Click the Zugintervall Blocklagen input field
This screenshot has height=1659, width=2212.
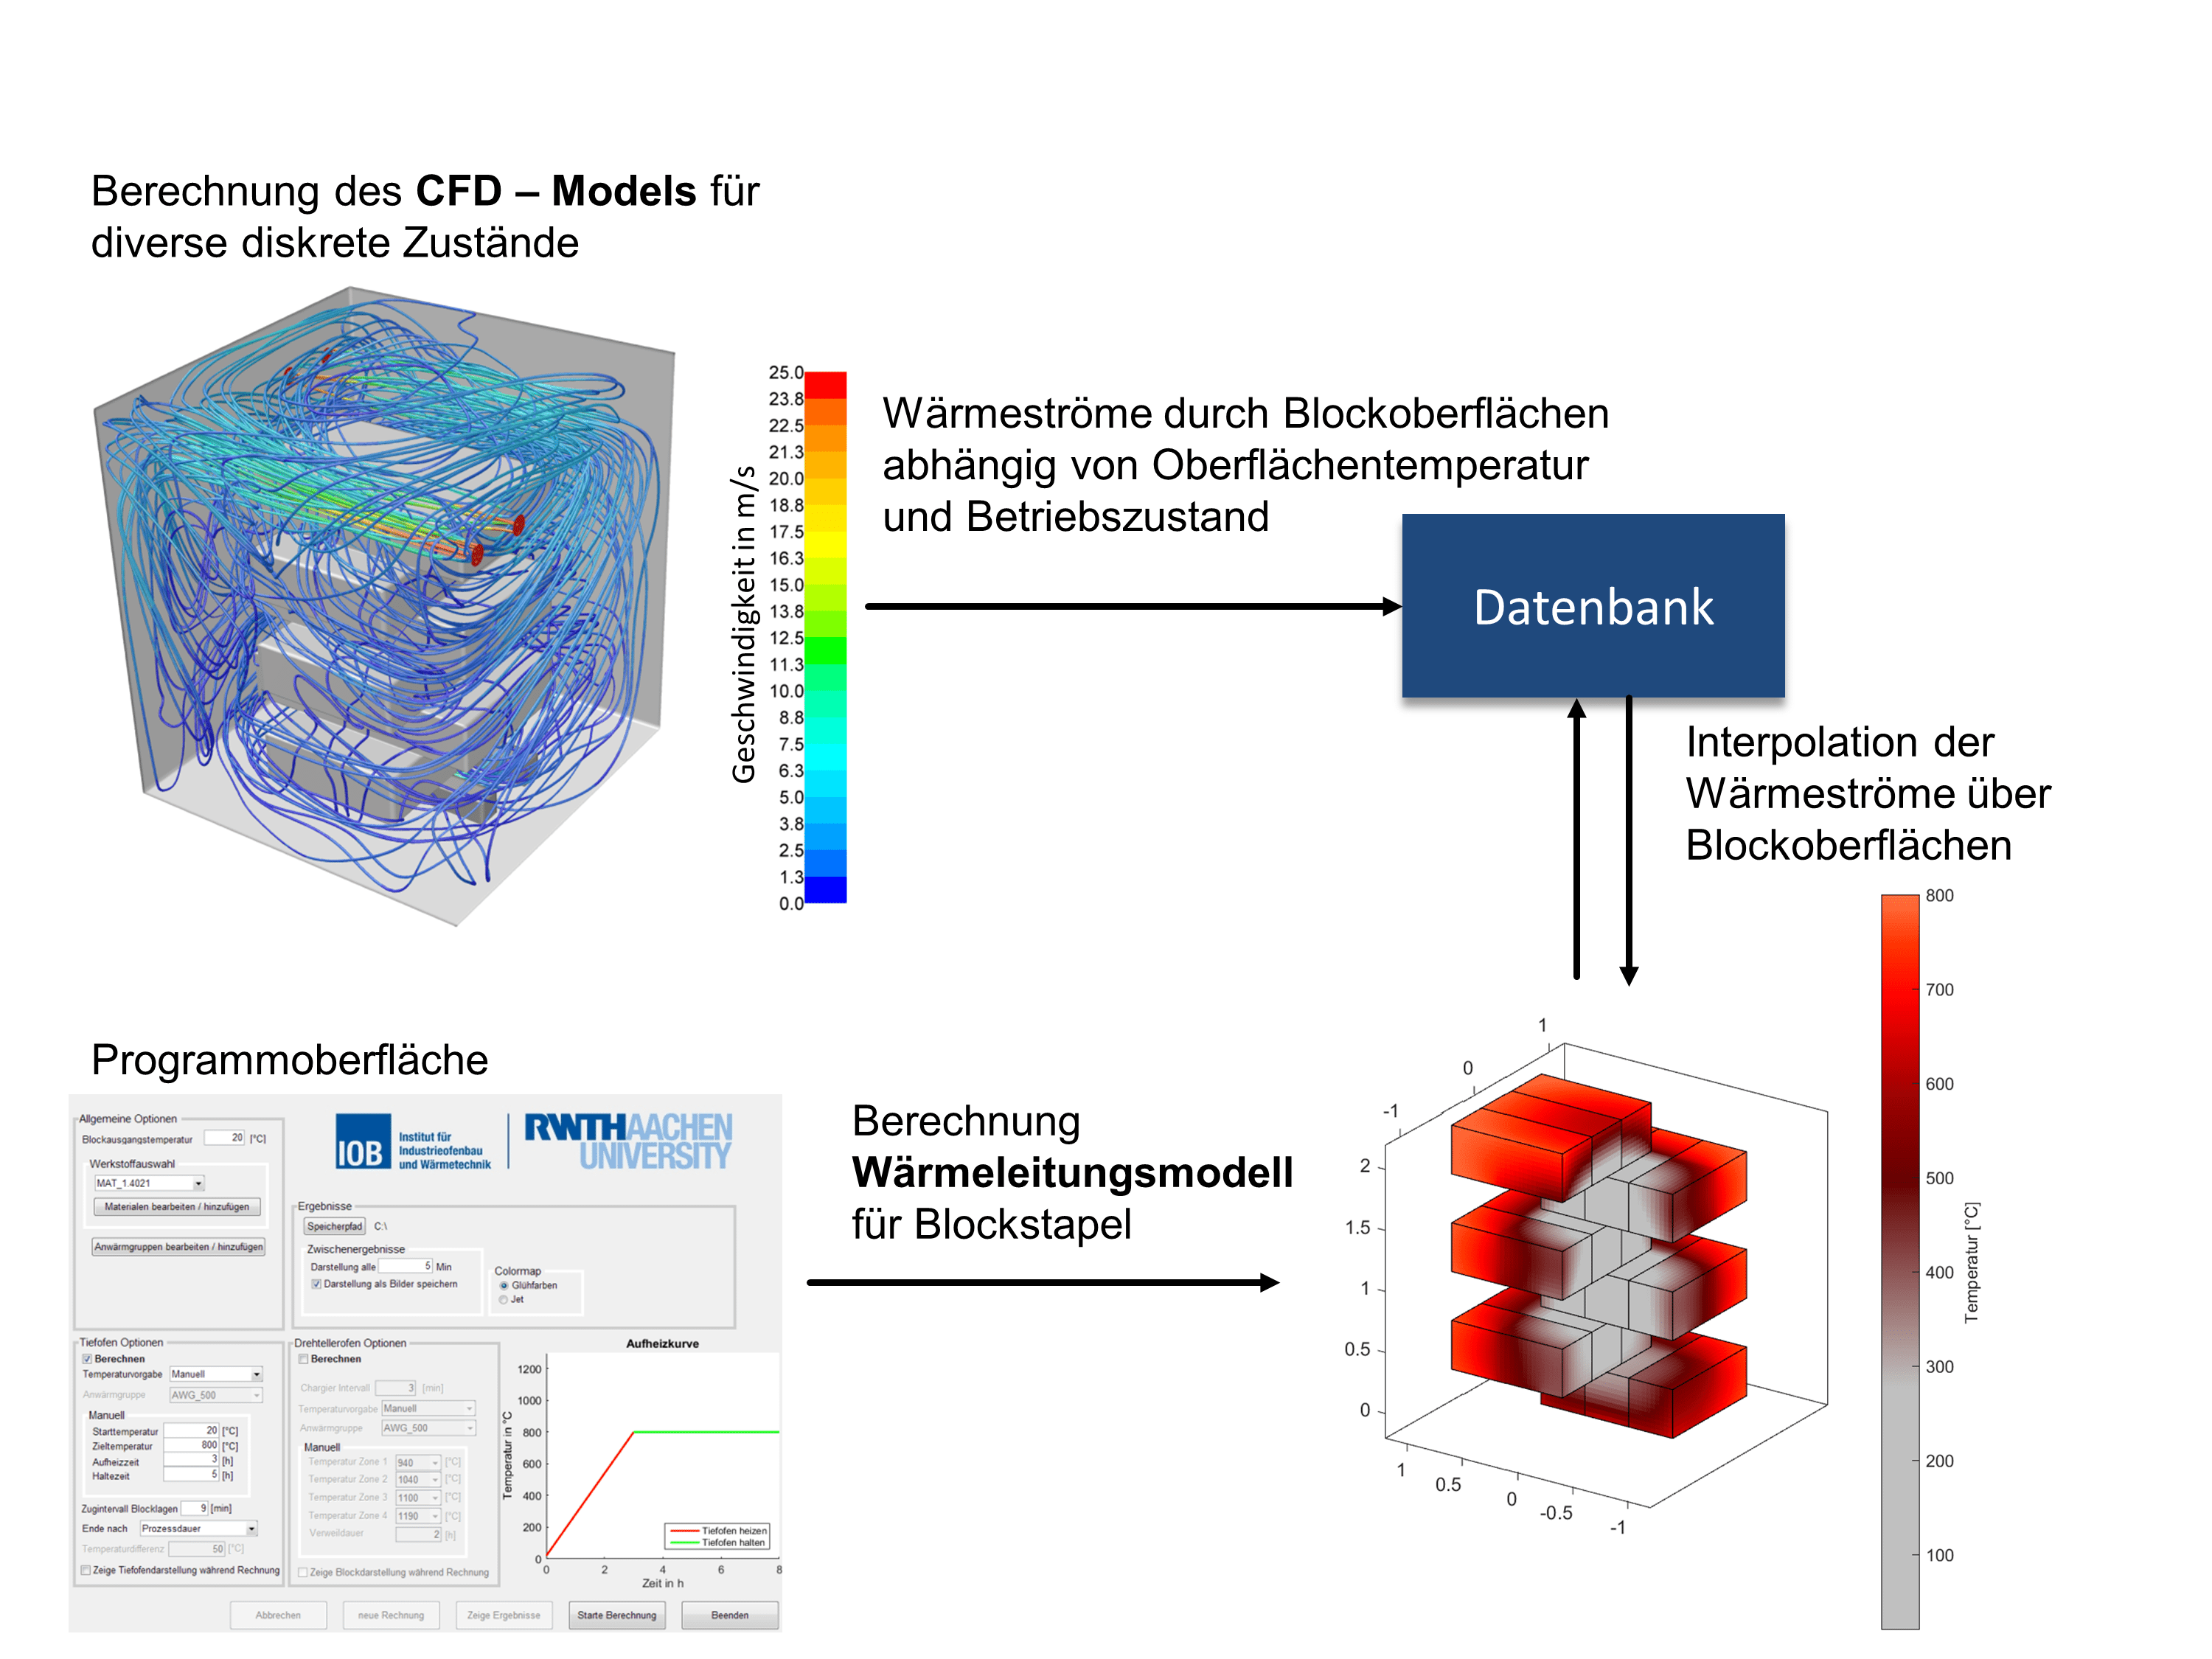pyautogui.click(x=195, y=1508)
